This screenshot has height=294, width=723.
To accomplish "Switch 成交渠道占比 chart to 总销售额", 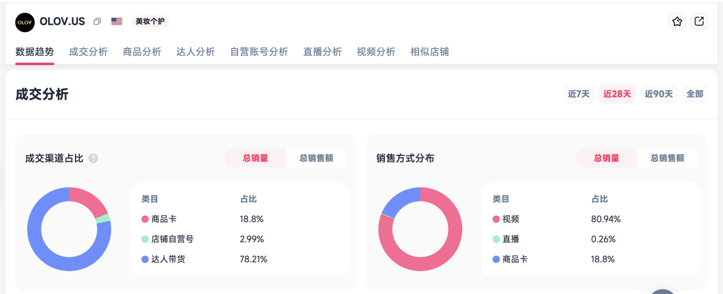I will point(316,158).
